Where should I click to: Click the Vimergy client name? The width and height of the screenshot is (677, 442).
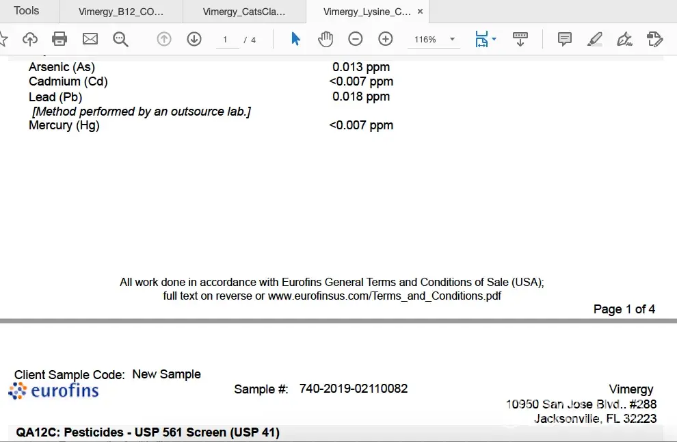(630, 389)
